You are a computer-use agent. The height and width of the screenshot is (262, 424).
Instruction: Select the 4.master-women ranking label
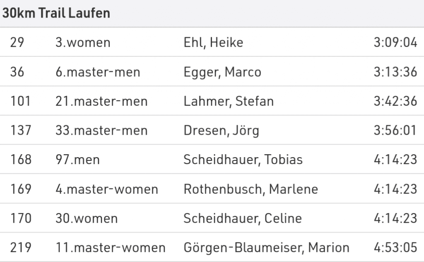pos(107,189)
